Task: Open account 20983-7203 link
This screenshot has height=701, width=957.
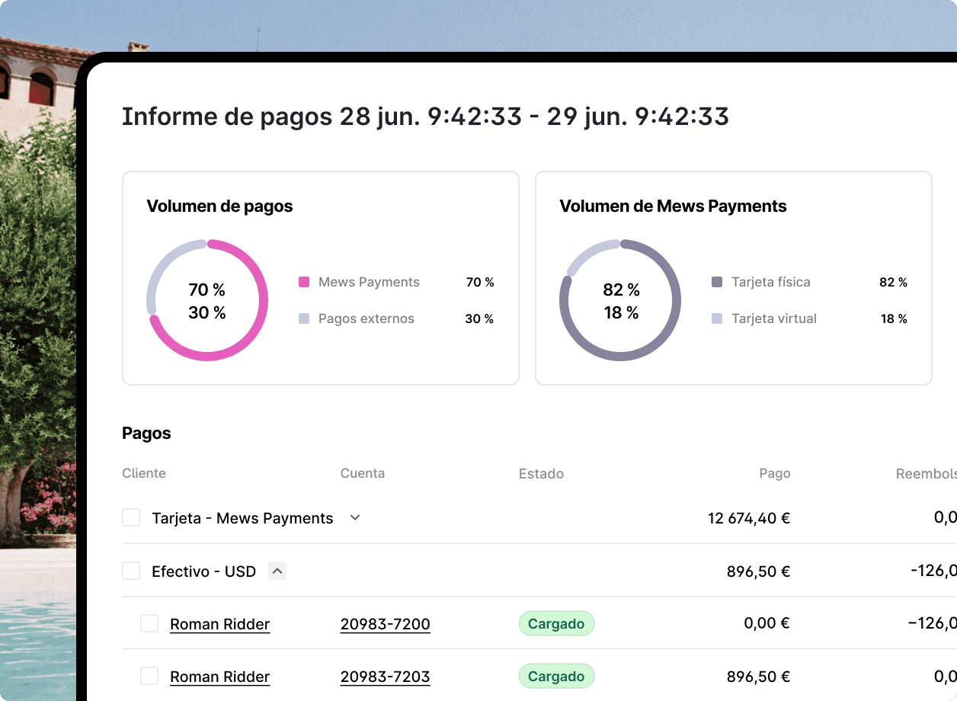Action: [385, 677]
